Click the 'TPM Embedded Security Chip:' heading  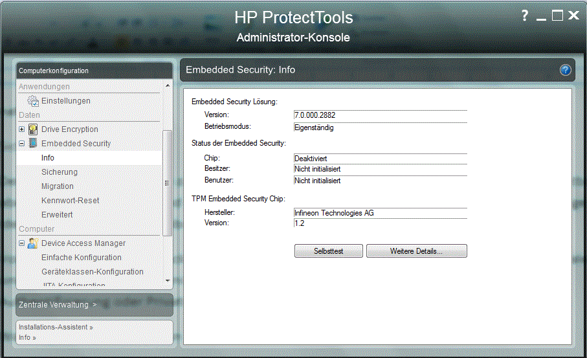(238, 199)
